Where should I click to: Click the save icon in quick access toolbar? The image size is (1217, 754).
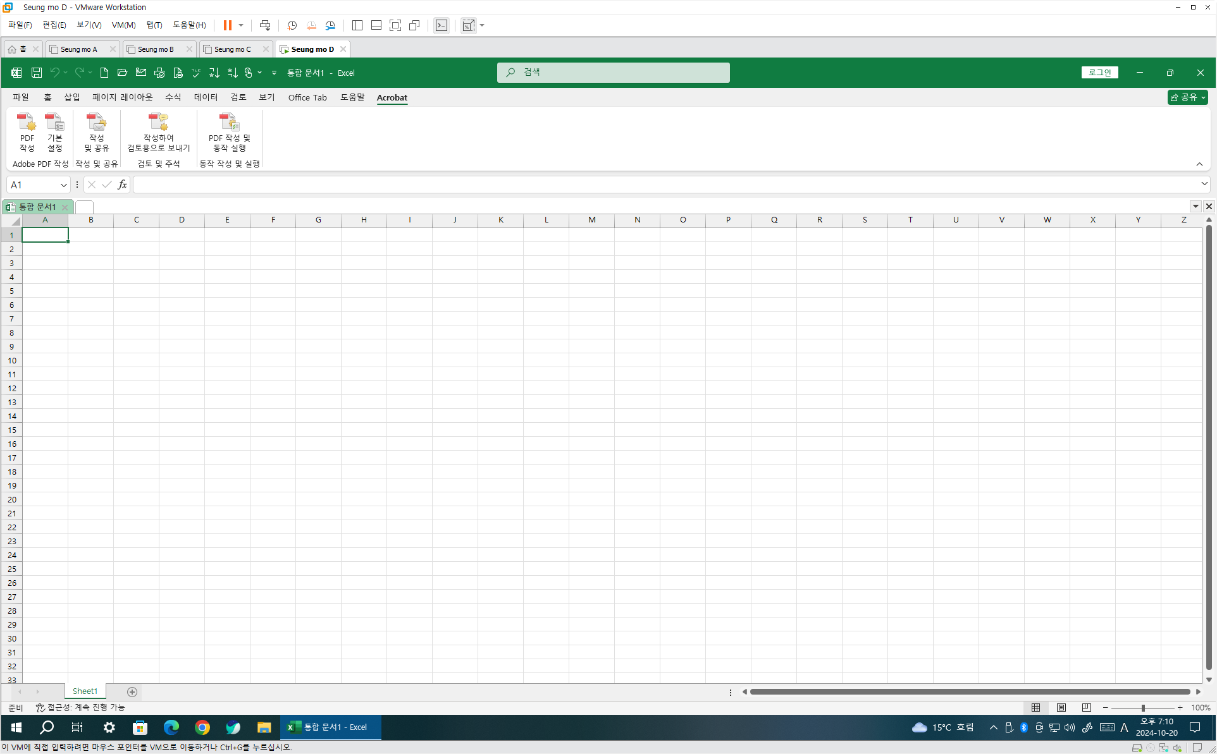coord(37,73)
